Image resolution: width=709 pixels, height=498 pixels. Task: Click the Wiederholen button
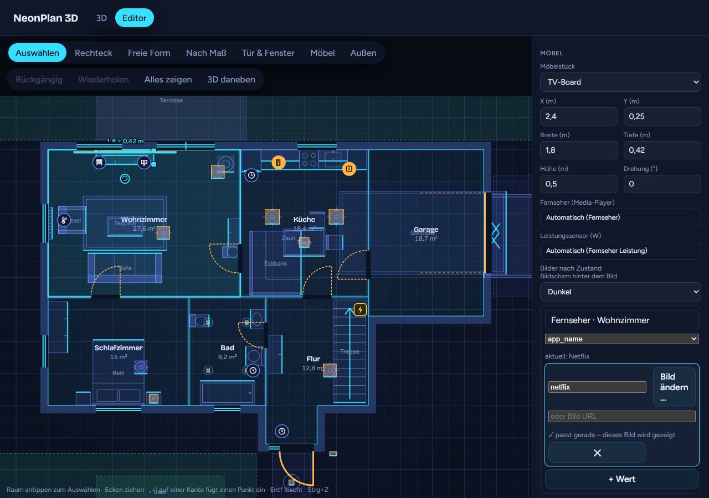104,80
